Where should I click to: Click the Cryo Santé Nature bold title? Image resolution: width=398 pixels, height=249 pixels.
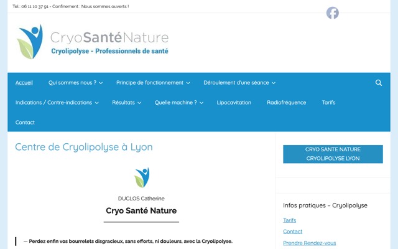(141, 210)
